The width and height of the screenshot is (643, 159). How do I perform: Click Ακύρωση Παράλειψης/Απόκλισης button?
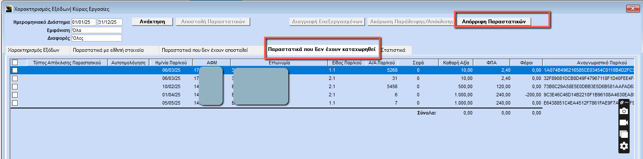pyautogui.click(x=410, y=22)
